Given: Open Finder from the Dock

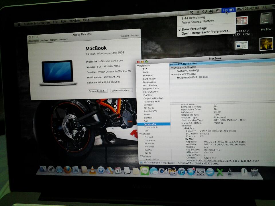Looking at the screenshot, I should [43, 169].
